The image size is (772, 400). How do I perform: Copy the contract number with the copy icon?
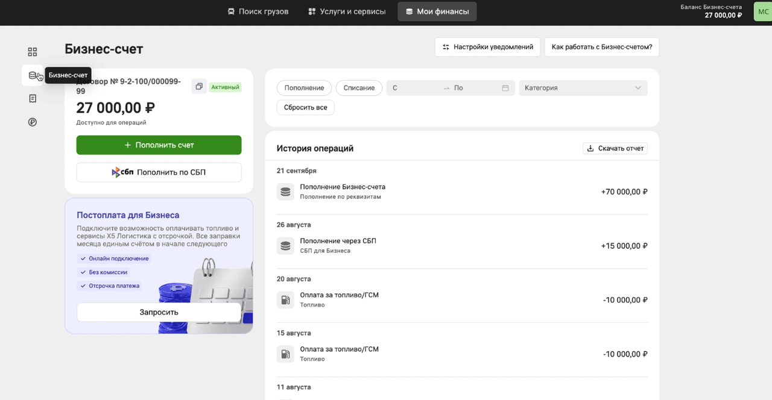[x=198, y=87]
